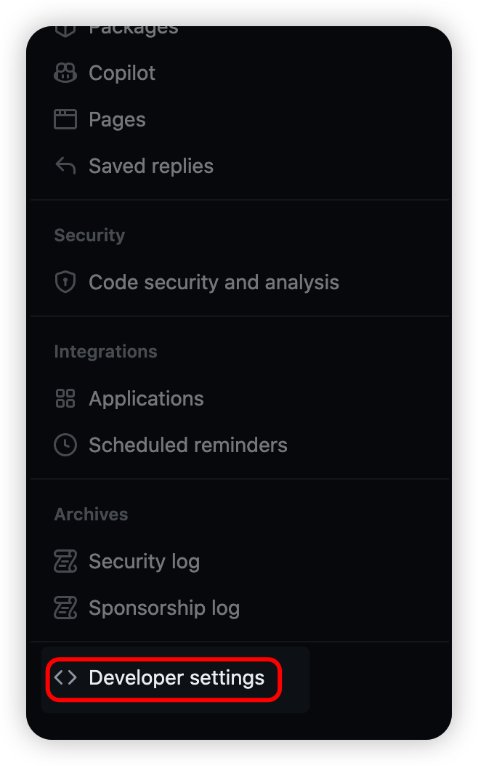
Task: Click the Applications grid icon
Action: 65,398
